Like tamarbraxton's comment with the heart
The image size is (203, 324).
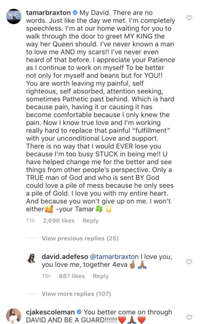[189, 18]
